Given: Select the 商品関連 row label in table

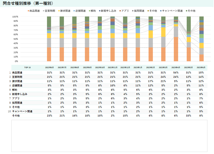Looking at the screenshot, I should pyautogui.click(x=17, y=73).
